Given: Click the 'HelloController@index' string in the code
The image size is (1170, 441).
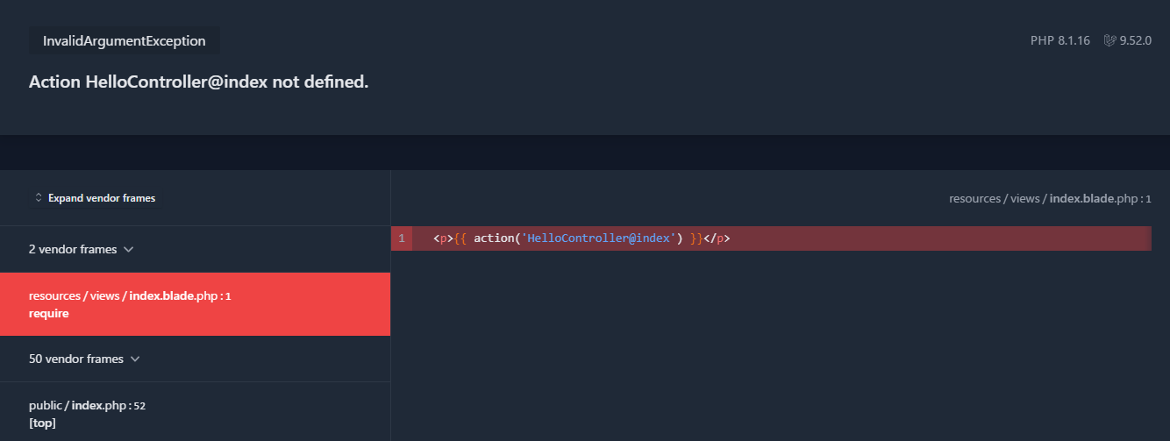Looking at the screenshot, I should tap(598, 238).
